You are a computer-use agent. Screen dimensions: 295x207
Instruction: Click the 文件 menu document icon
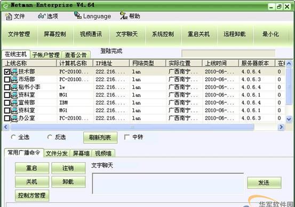(x=9, y=17)
